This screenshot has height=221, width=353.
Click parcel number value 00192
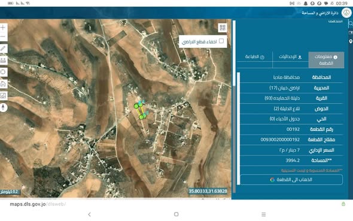293,129
